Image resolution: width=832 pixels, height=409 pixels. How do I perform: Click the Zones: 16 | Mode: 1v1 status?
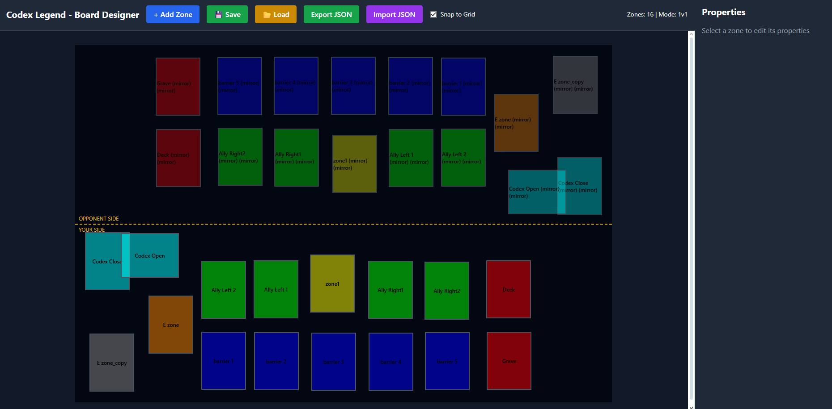point(657,14)
